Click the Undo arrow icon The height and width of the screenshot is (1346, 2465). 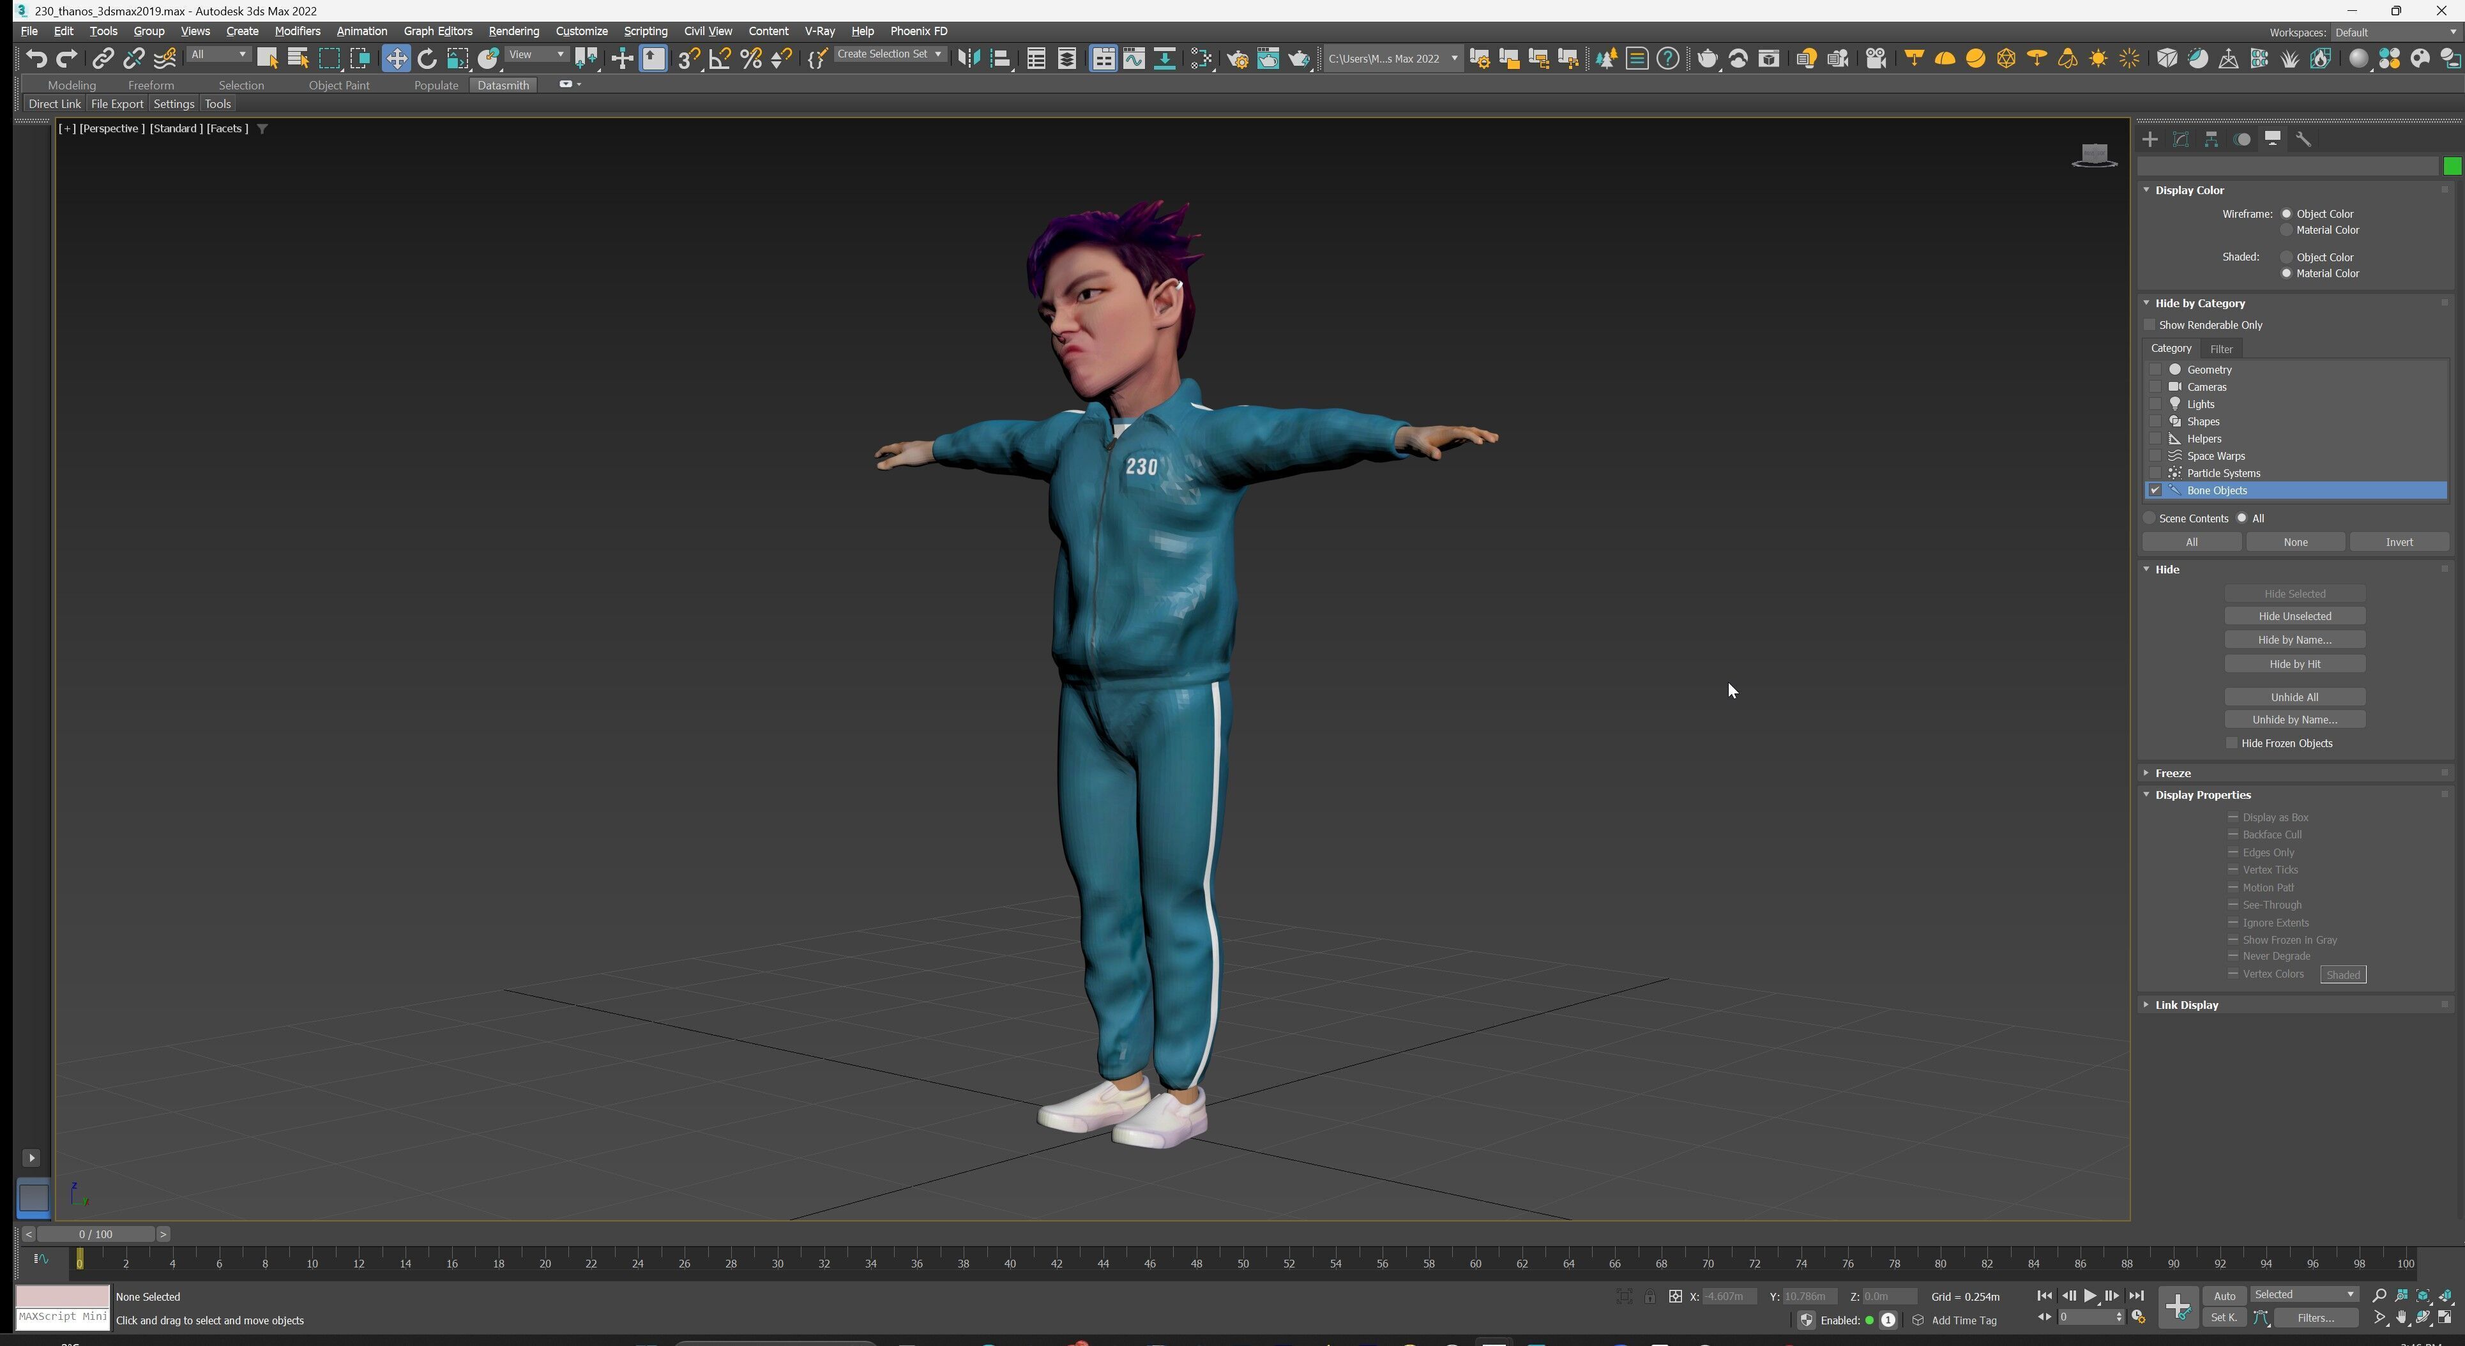click(x=36, y=59)
